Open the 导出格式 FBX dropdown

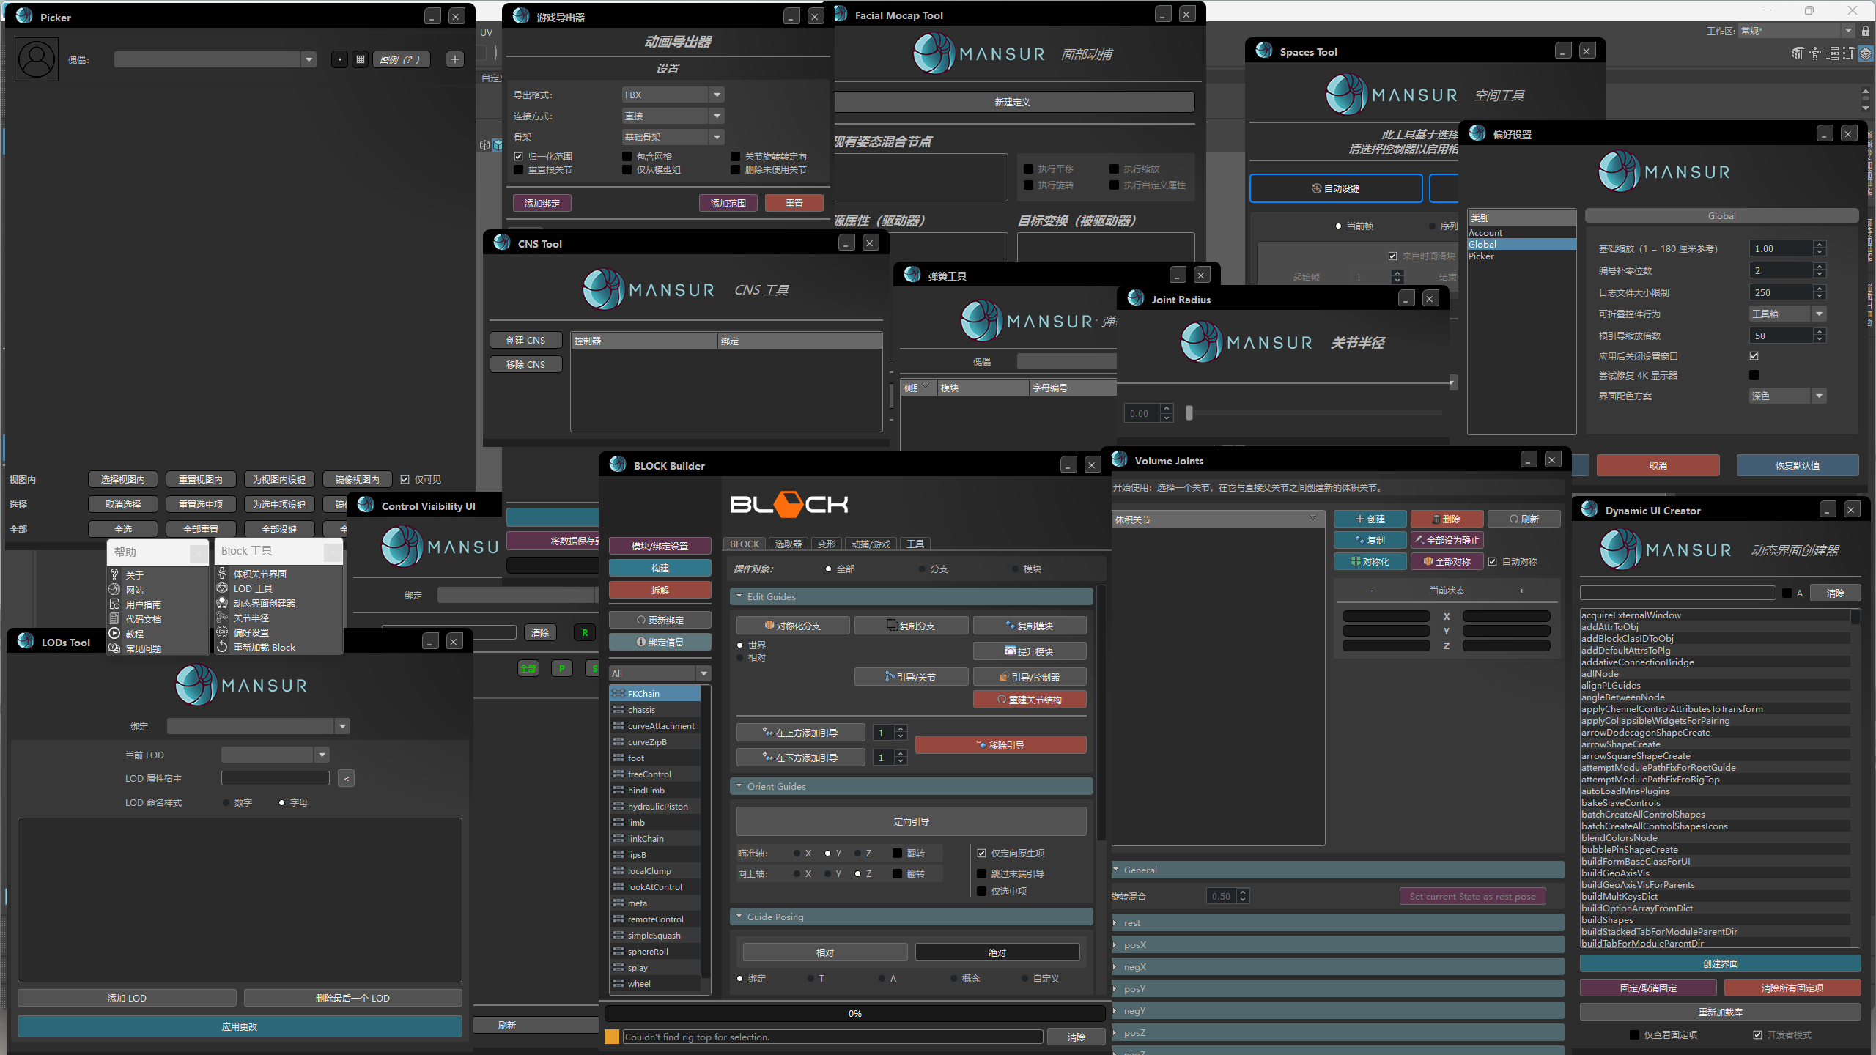(x=672, y=95)
